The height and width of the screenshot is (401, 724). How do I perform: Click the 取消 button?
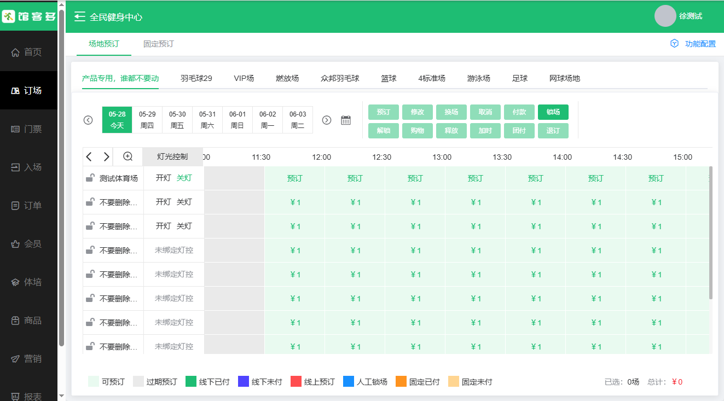coord(485,112)
